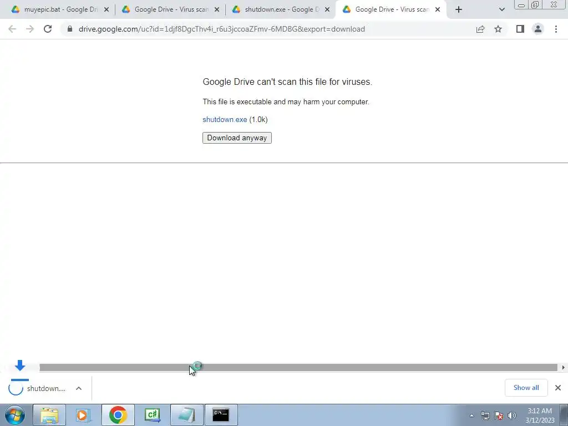View site info lock icon
Screen dimensions: 568x426
pos(70,29)
